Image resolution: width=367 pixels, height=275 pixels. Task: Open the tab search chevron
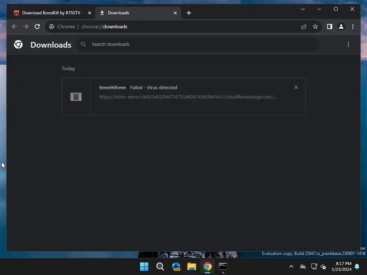click(302, 9)
